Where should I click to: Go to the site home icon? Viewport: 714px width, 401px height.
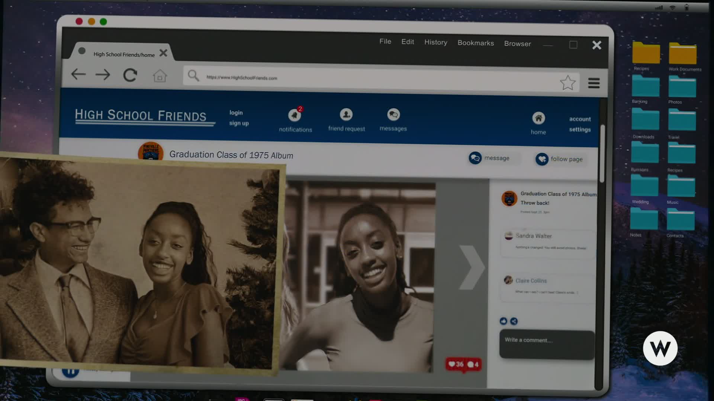[x=538, y=118]
